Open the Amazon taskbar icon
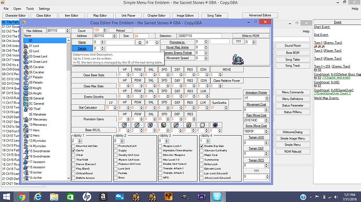The width and height of the screenshot is (361, 202). (x=103, y=197)
